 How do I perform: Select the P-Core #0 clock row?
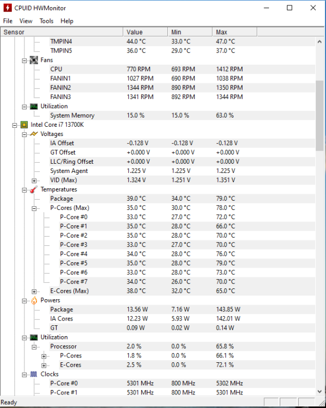point(182,384)
